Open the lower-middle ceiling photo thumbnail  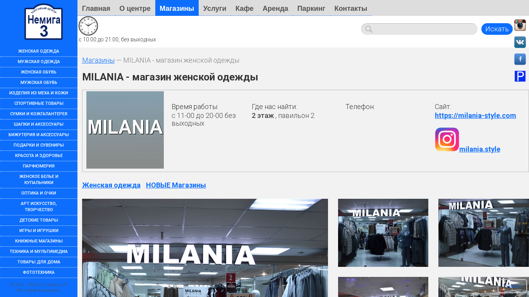(383, 287)
